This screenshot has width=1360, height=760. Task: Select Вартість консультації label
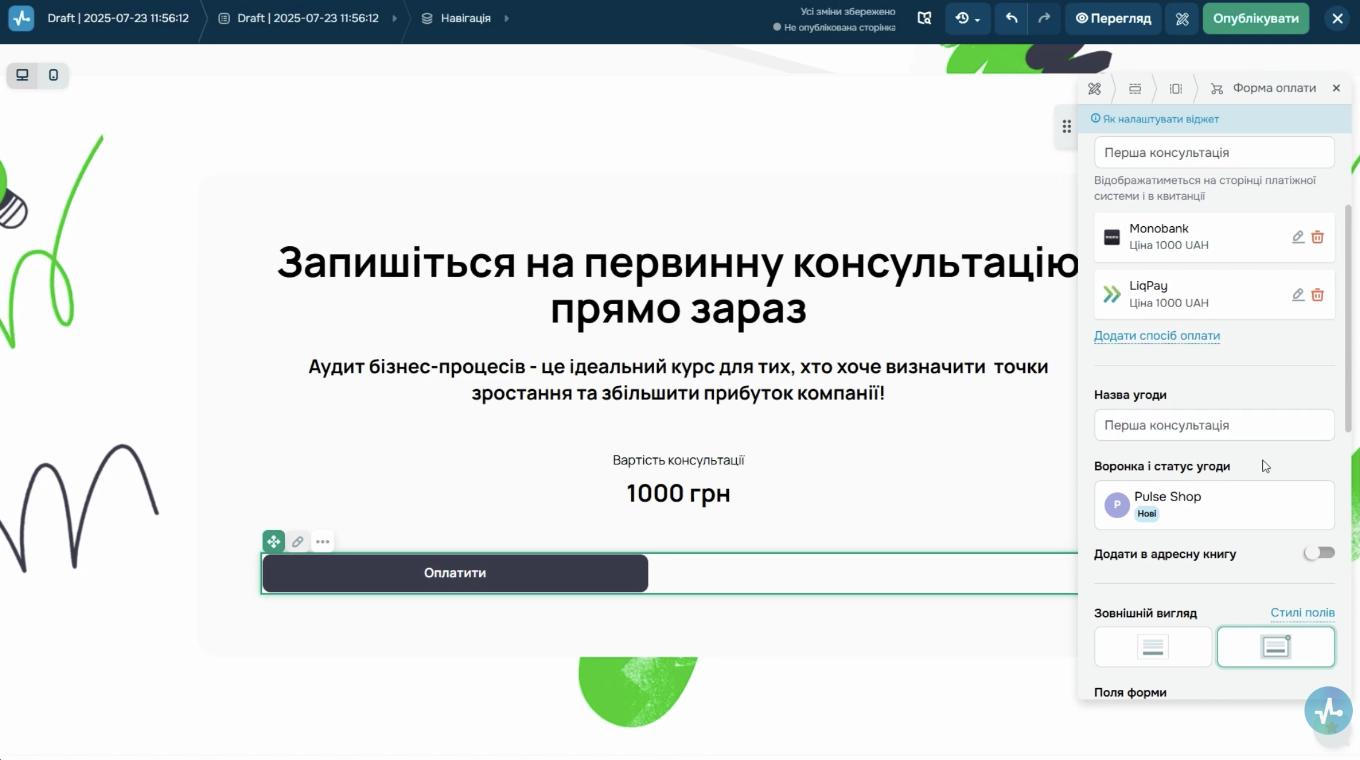[x=678, y=460]
